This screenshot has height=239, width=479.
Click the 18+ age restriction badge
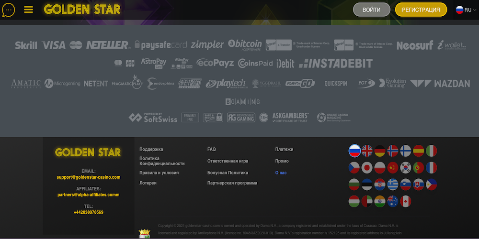(x=263, y=118)
